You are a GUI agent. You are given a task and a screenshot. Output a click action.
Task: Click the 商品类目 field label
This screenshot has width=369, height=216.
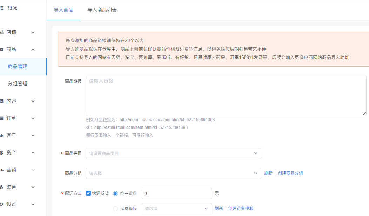pyautogui.click(x=73, y=153)
